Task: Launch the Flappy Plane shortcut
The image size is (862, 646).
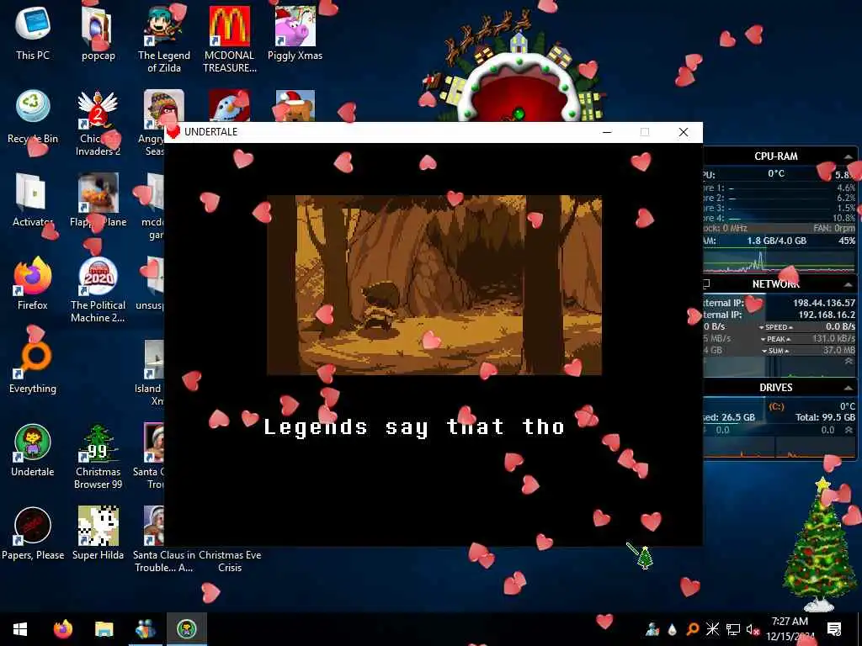Action: pos(98,199)
